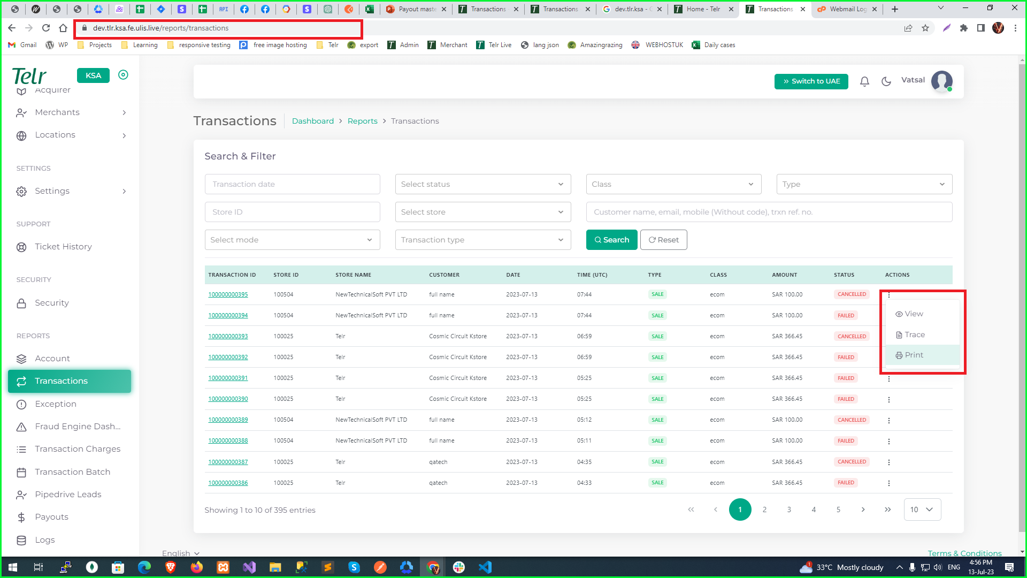This screenshot has height=578, width=1027.
Task: Select Transactions in sidebar
Action: (x=70, y=381)
